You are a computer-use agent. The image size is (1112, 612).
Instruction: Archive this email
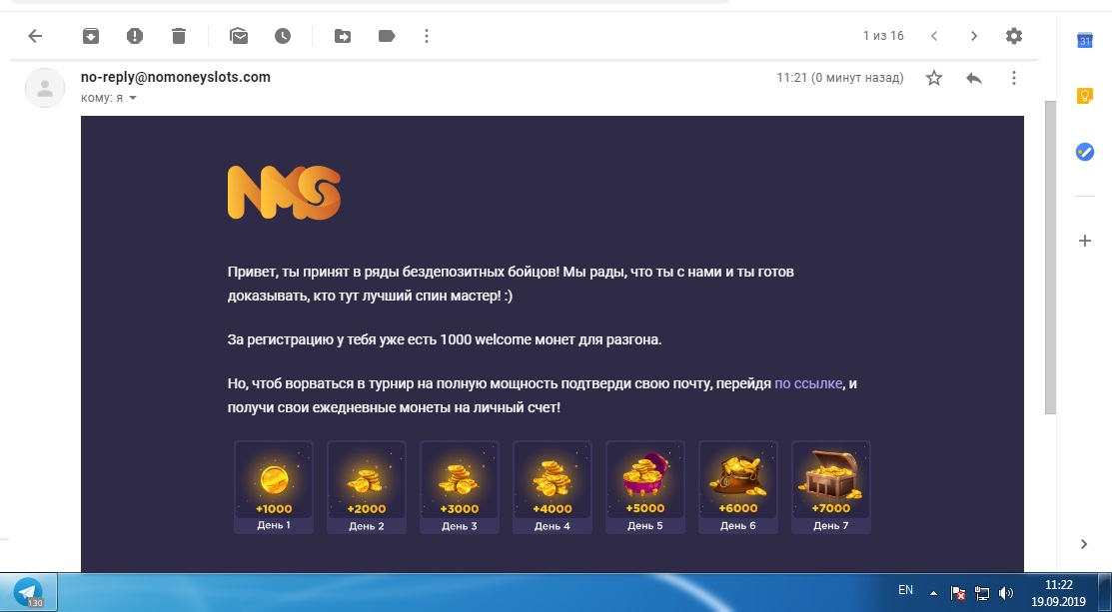[91, 35]
